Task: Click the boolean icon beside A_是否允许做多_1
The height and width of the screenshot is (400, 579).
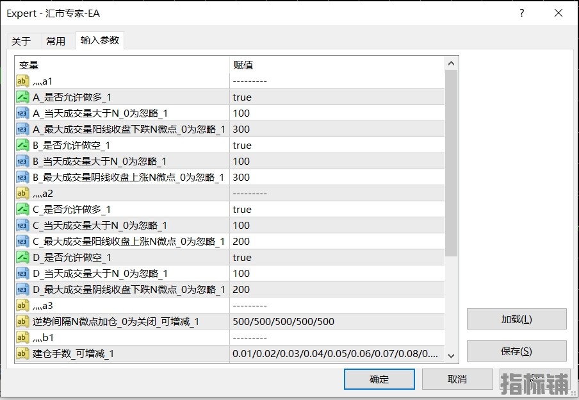Action: pyautogui.click(x=22, y=97)
